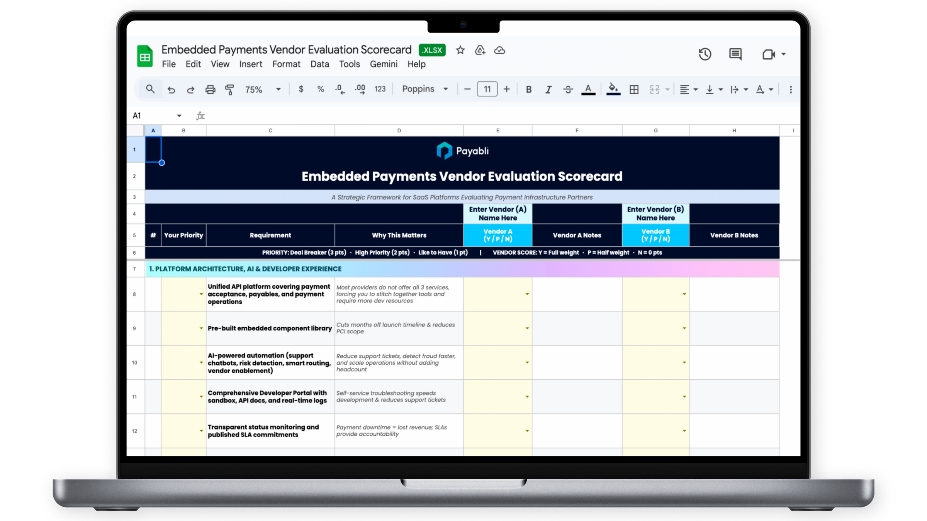Select the paint format roller icon
927x521 pixels.
229,90
